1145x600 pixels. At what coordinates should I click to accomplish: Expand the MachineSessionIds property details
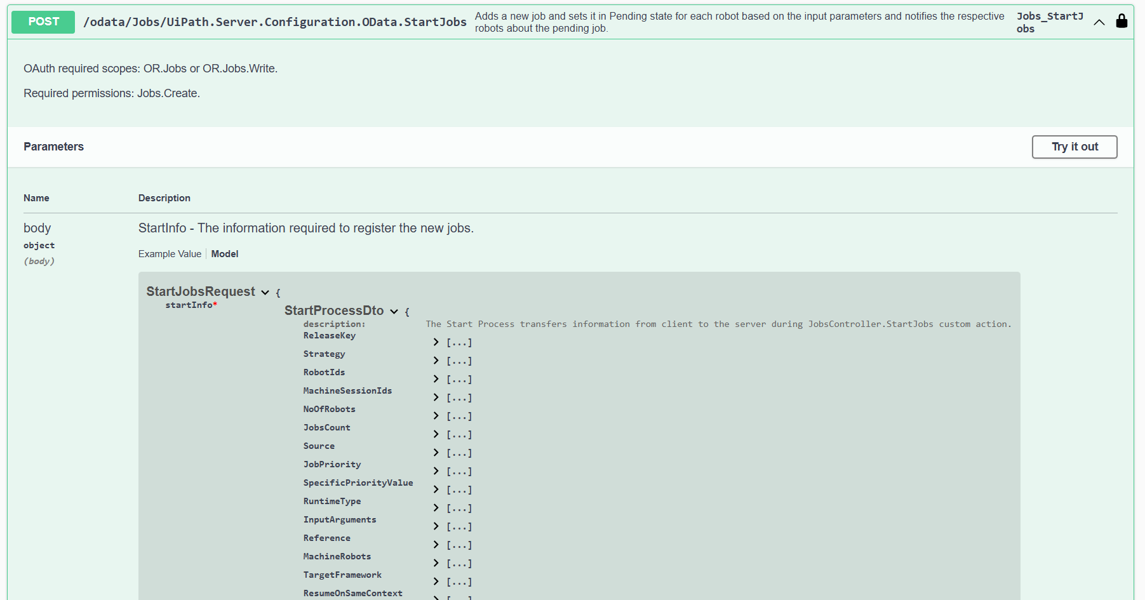[x=436, y=397]
